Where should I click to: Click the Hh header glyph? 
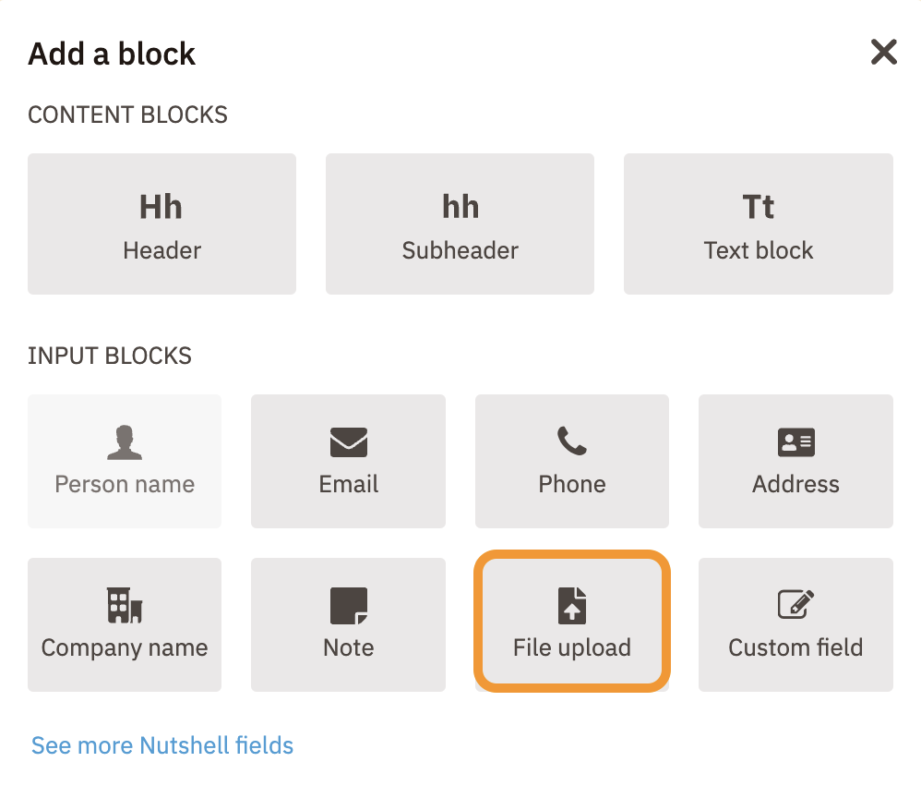click(x=161, y=207)
